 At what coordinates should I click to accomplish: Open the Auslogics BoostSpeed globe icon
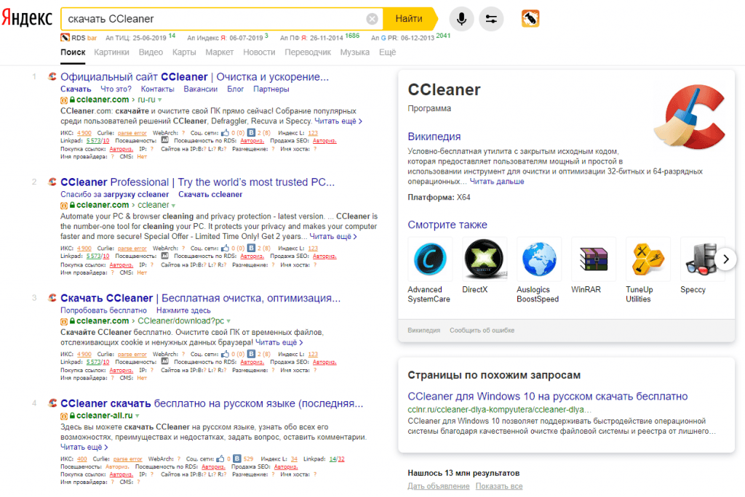point(539,259)
